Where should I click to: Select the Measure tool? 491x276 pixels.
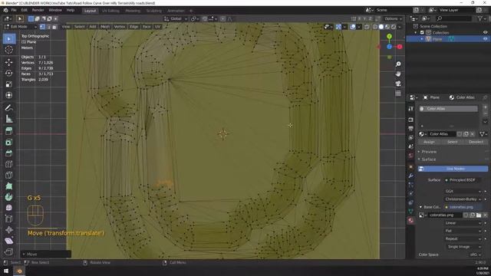point(9,119)
